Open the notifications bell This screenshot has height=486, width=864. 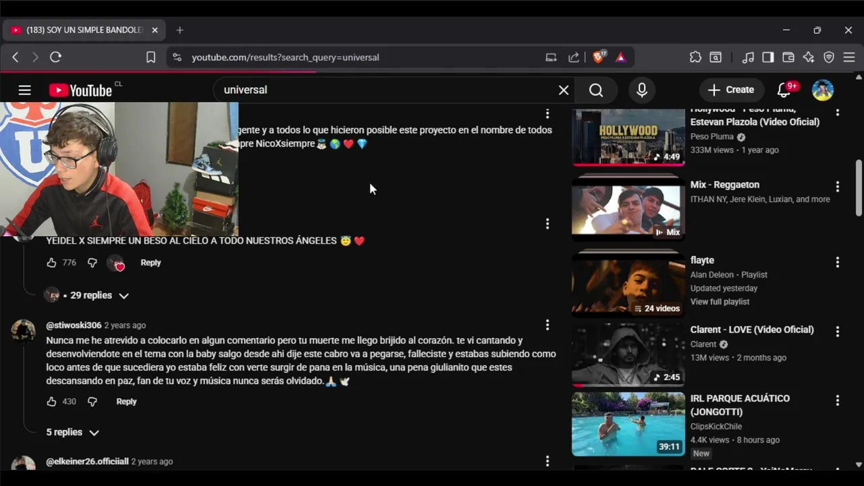[784, 90]
